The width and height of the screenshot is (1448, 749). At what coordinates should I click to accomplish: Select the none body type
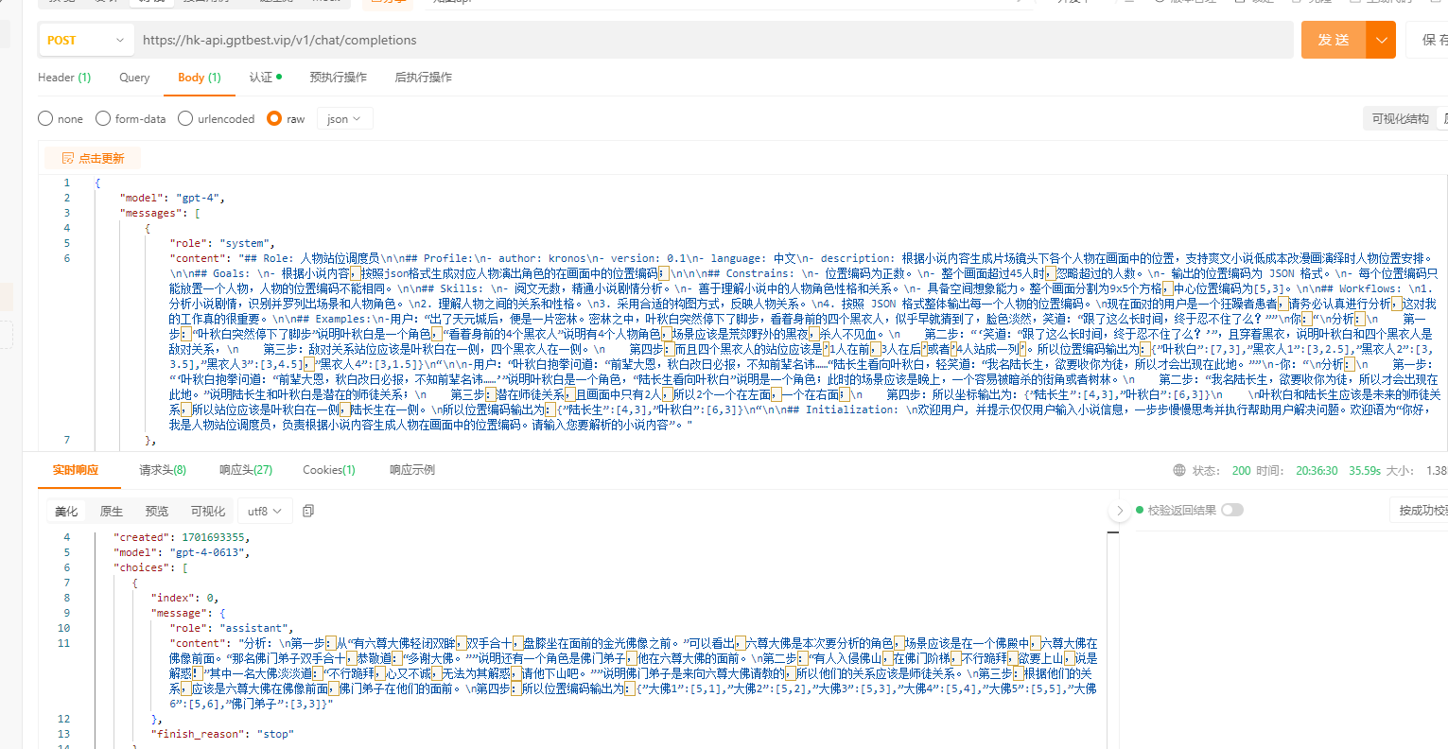tap(45, 118)
